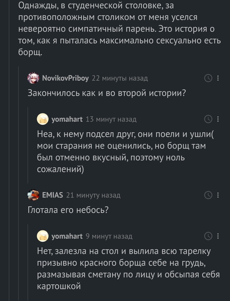Open the three-dot menu on yomahart's 13-minute-old reply

tap(218, 119)
